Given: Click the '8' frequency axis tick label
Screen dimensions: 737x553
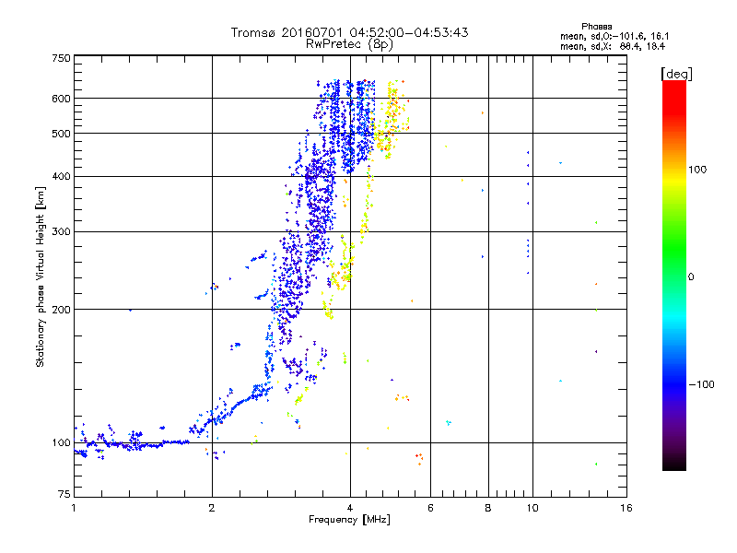Looking at the screenshot, I should (488, 508).
